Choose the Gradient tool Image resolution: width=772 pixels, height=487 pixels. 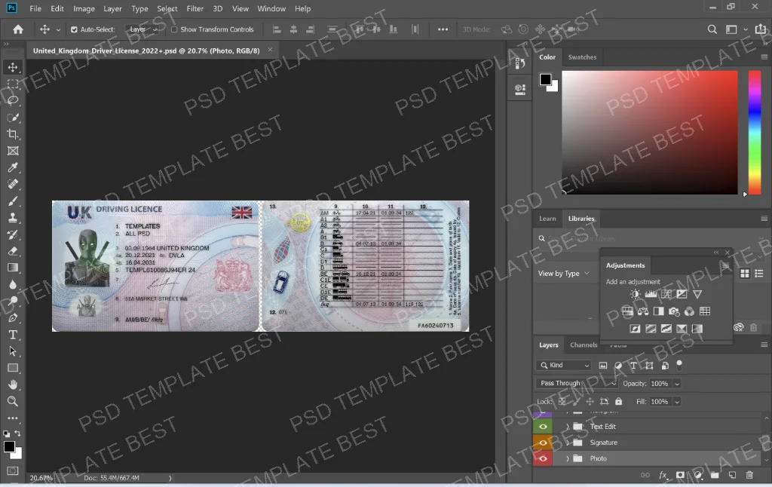pos(13,268)
